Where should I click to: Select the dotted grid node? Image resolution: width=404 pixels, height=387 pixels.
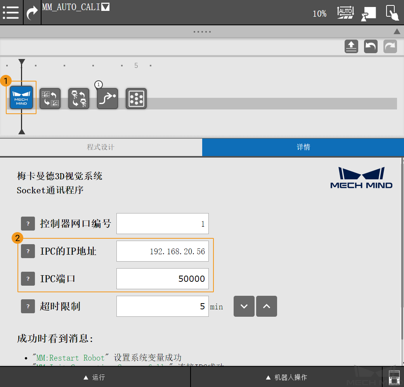tap(136, 99)
